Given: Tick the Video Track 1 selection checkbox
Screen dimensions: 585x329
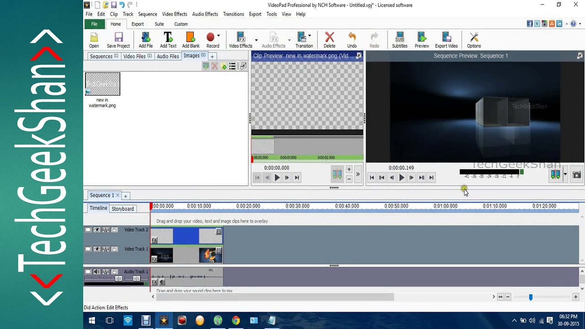Looking at the screenshot, I should (x=88, y=249).
